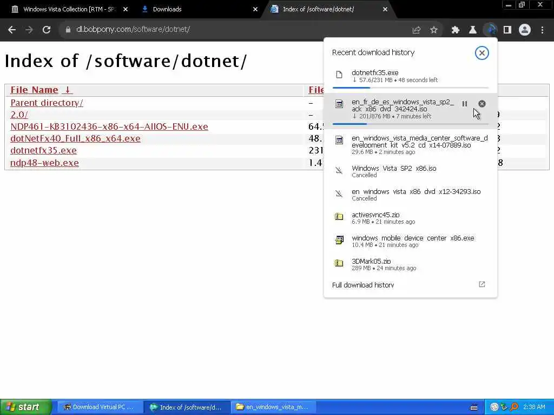Screen dimensions: 554x415
Task: Select activesync45.zip download entry
Action: click(410, 218)
